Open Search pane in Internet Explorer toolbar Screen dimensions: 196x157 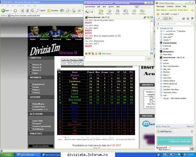click(x=40, y=10)
